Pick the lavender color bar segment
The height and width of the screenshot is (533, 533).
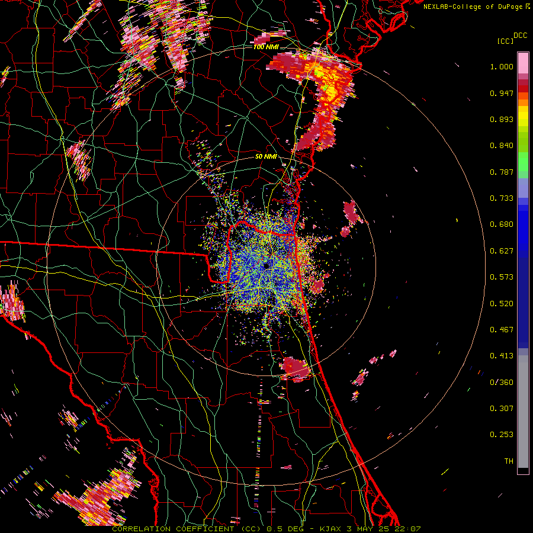(x=523, y=188)
